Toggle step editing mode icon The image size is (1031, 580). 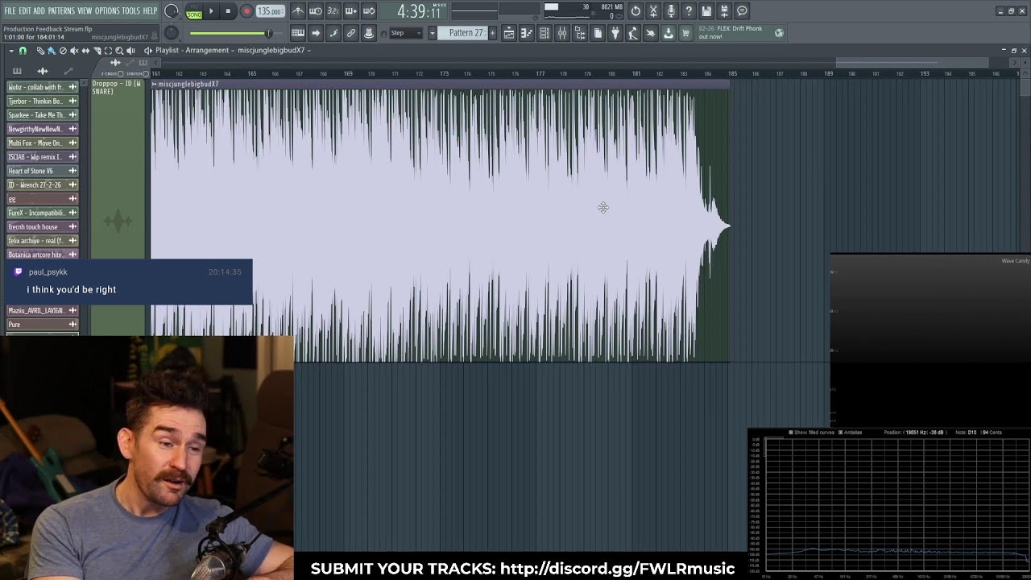point(333,33)
